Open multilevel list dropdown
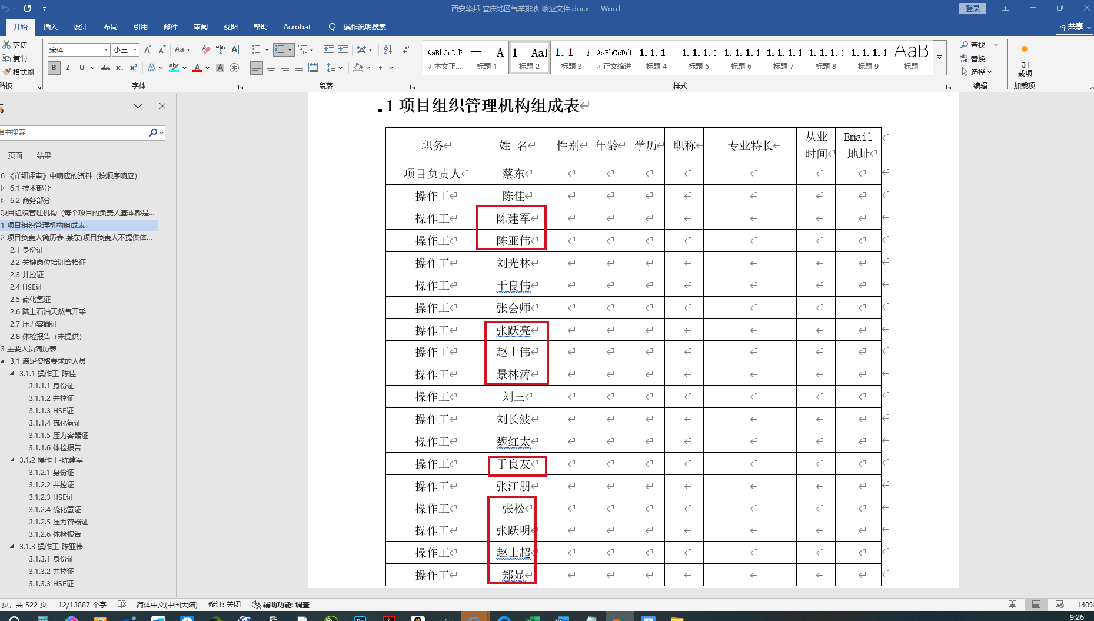 coord(311,50)
